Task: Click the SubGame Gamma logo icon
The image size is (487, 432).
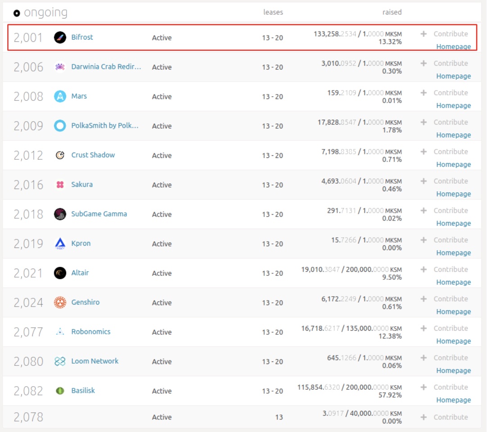Action: click(x=60, y=214)
